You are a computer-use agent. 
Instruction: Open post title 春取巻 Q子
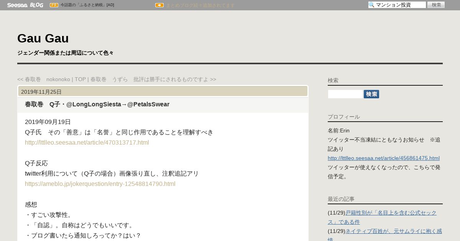(x=97, y=104)
